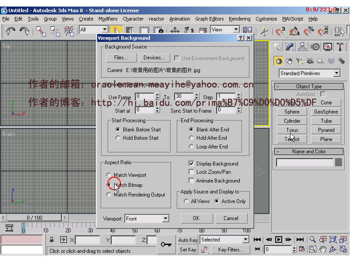Image resolution: width=350 pixels, height=262 pixels.
Task: Collapse the Name and Color rollout
Action: click(x=309, y=152)
